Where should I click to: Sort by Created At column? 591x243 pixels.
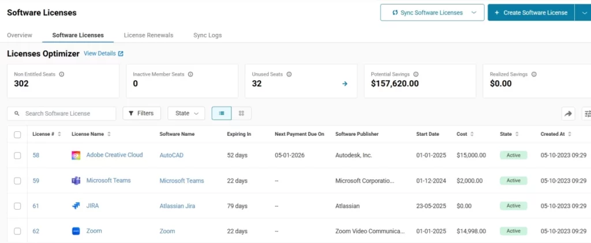[570, 134]
